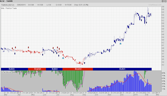Click the blue buy arrow in late March
The height and width of the screenshot is (96, 167).
pyautogui.click(x=15, y=53)
